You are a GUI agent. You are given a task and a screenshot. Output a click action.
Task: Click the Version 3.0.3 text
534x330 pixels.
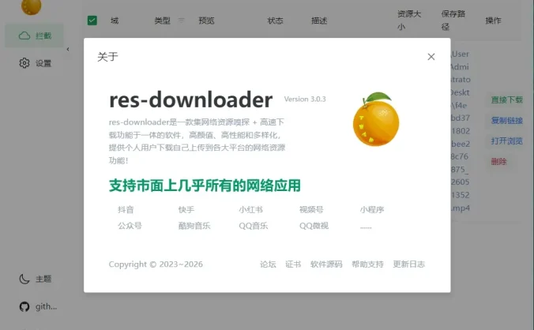click(x=305, y=99)
